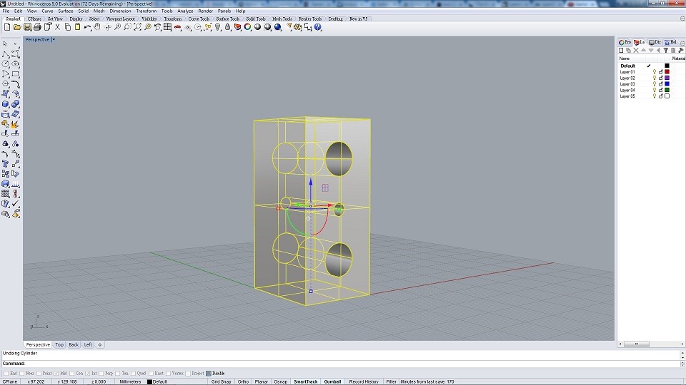This screenshot has width=686, height=385.
Task: Open the Default layer selector in status bar
Action: pos(159,381)
